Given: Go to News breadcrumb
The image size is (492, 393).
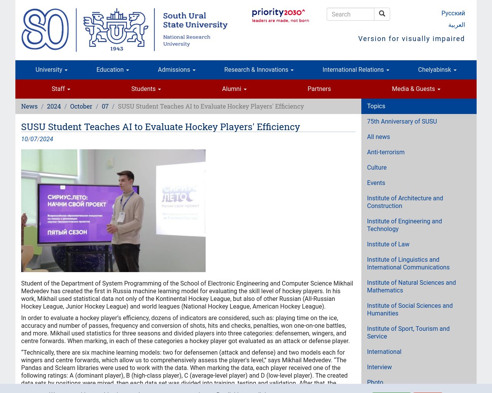Looking at the screenshot, I should (x=29, y=106).
